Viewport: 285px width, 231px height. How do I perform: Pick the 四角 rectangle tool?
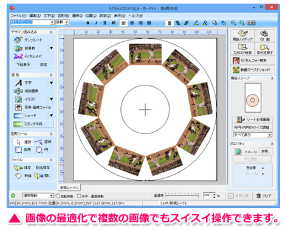(23, 150)
